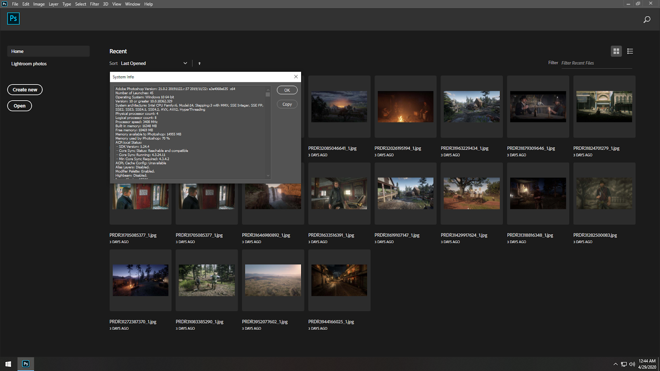
Task: Open PRDR3952077602_1.jpg thumbnail
Action: pos(273,280)
